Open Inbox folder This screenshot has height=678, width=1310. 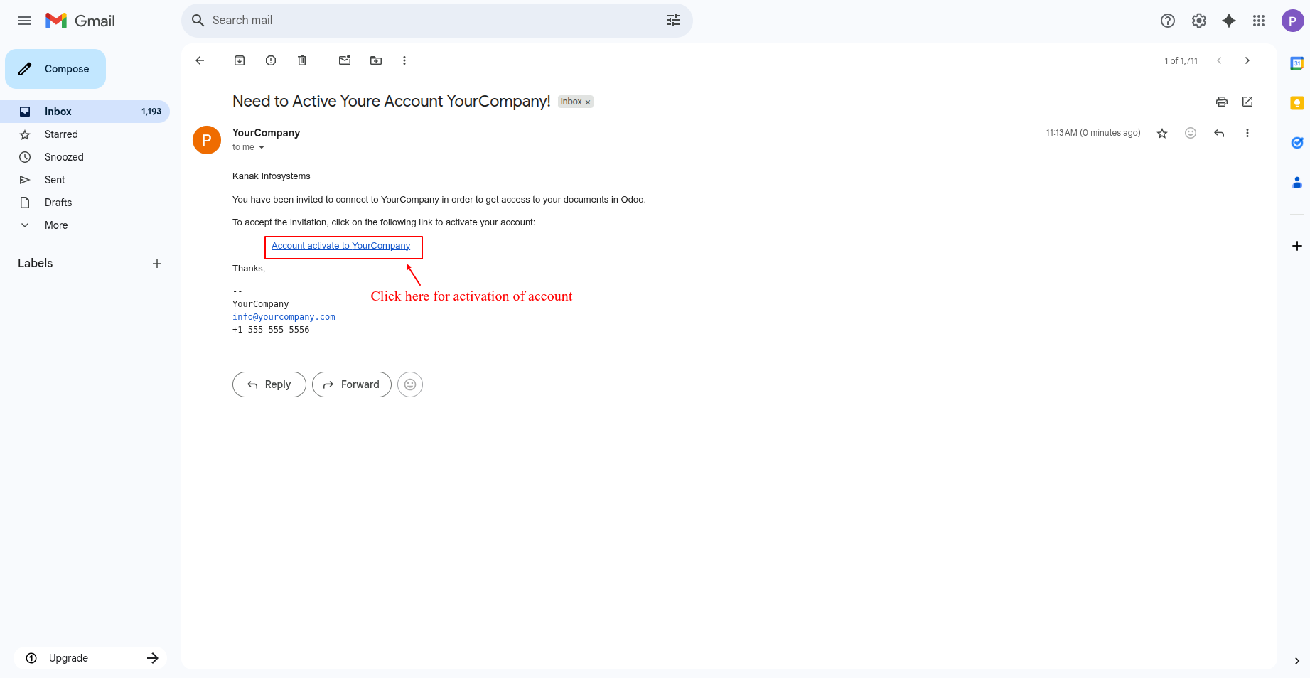click(85, 112)
